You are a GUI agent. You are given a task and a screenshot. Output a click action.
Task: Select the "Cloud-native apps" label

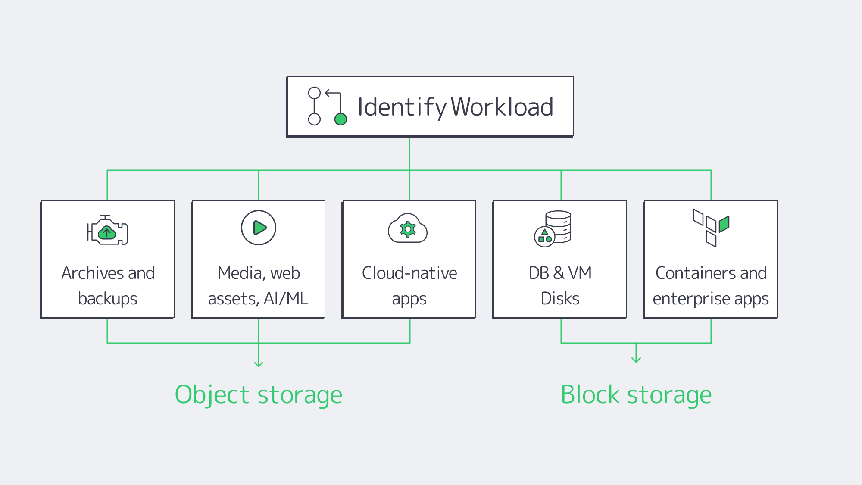point(409,286)
